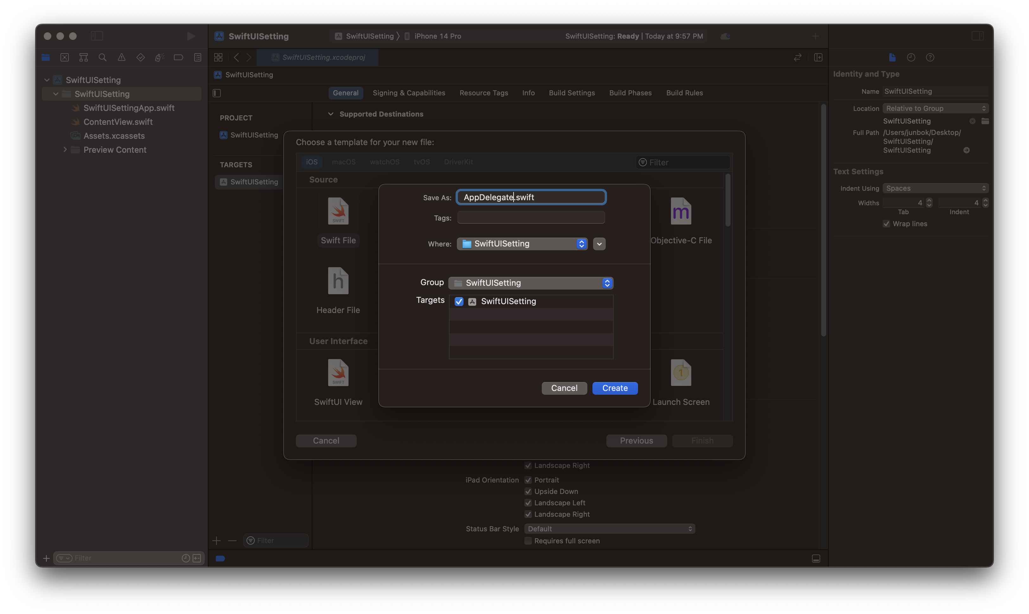Click the Run (play) button in toolbar
The height and width of the screenshot is (614, 1029).
191,36
